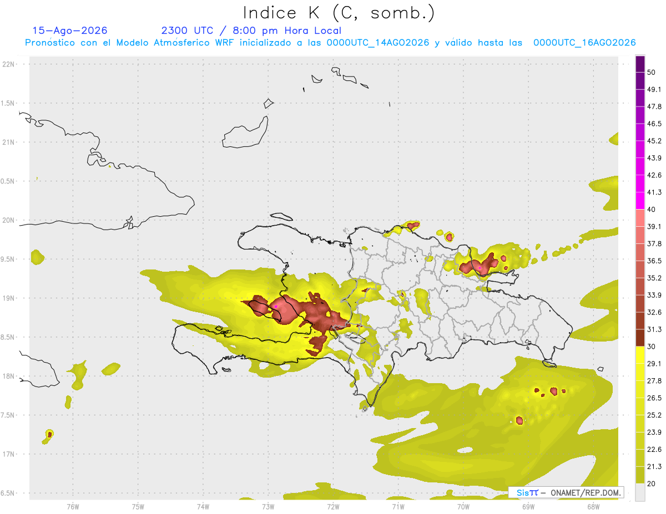Select the olive swatch between 20 and 21.3
666x514 pixels.
[x=640, y=475]
